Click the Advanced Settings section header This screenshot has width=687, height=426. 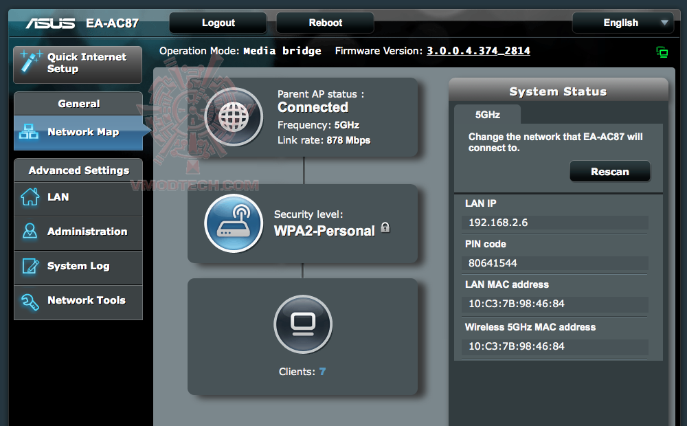tap(78, 170)
